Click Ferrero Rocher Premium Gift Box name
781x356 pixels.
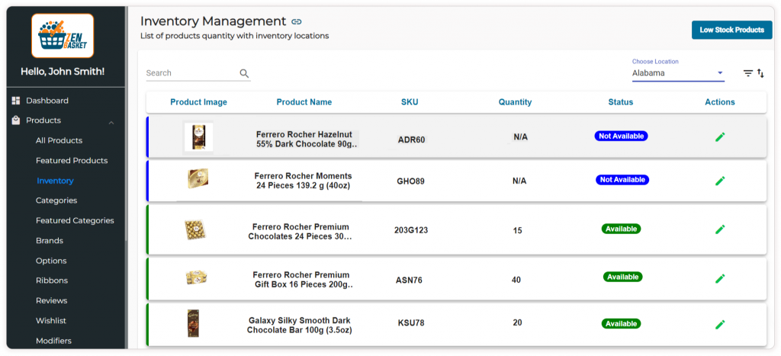[x=302, y=280]
